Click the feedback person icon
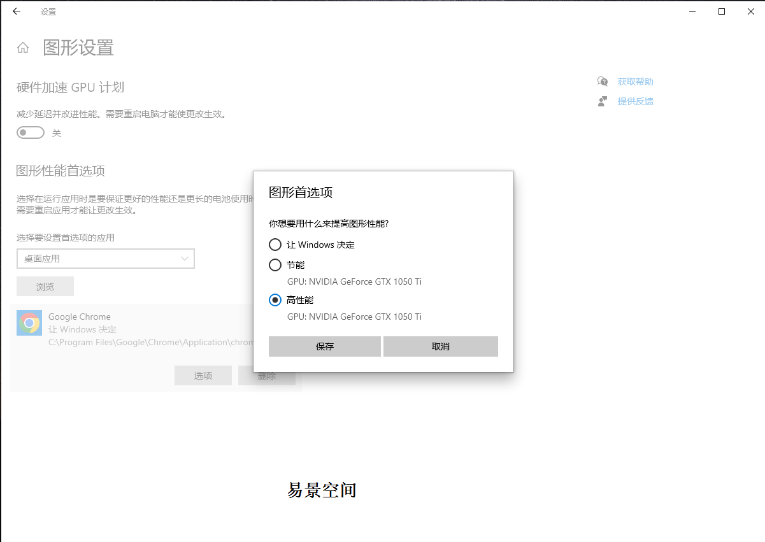The width and height of the screenshot is (765, 542). tap(603, 101)
